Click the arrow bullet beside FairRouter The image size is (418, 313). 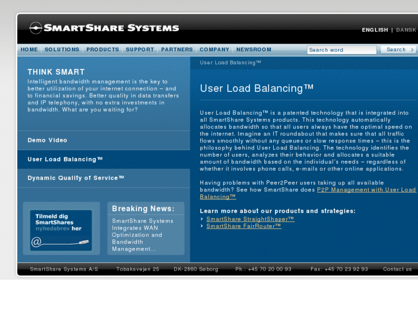click(202, 226)
